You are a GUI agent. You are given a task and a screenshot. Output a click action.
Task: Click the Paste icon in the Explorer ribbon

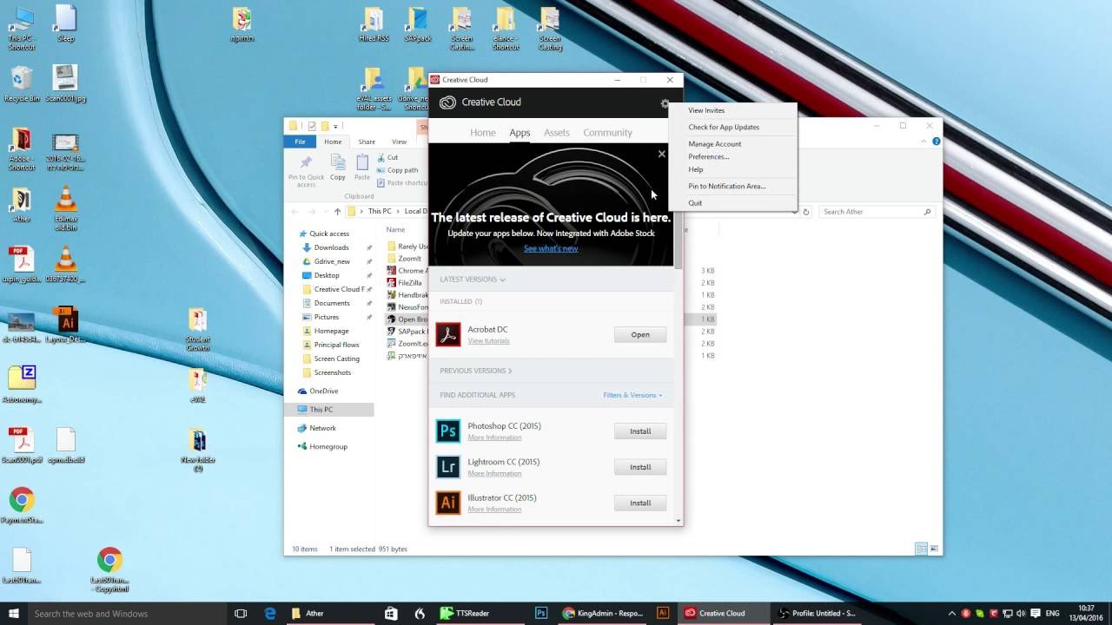coord(362,163)
